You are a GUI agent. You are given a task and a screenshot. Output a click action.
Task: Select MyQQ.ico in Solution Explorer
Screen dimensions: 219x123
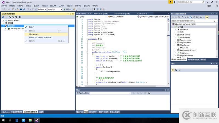coord(184,48)
